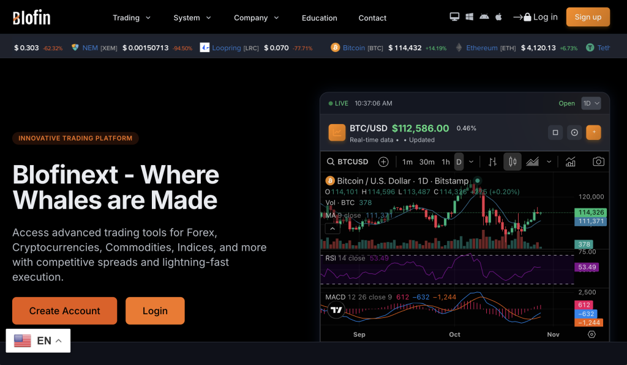627x365 pixels.
Task: Click the desktop web platform icon
Action: point(454,17)
